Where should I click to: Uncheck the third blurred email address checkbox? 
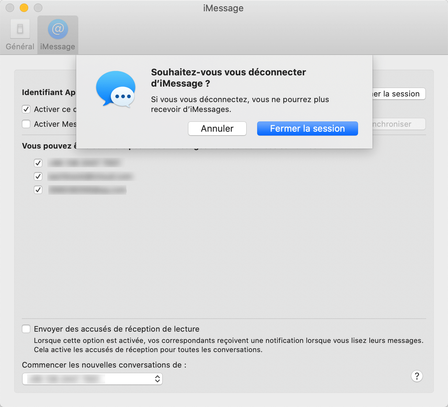click(x=38, y=190)
